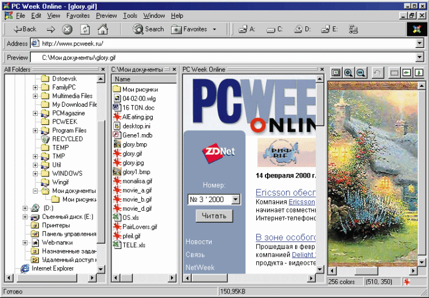Close the C:\Мои документы file pane

[174, 70]
